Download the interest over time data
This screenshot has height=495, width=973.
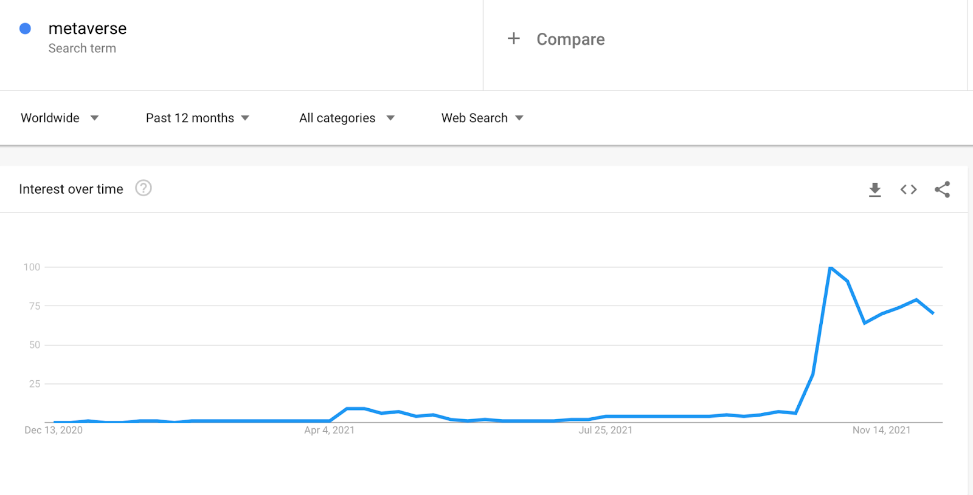[874, 189]
